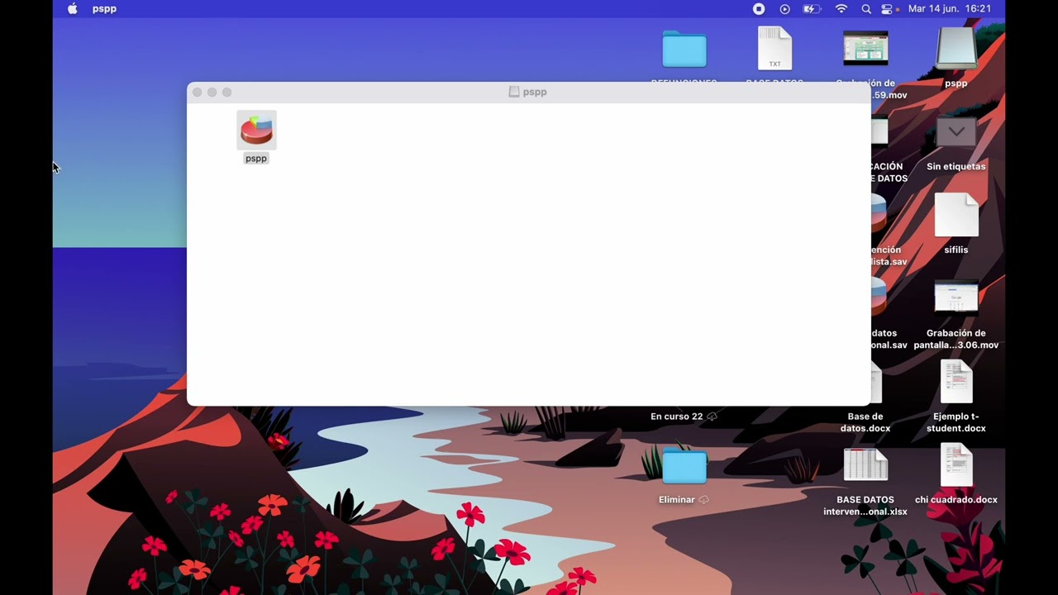Click the pspp window title text
Image resolution: width=1058 pixels, height=595 pixels.
click(535, 92)
